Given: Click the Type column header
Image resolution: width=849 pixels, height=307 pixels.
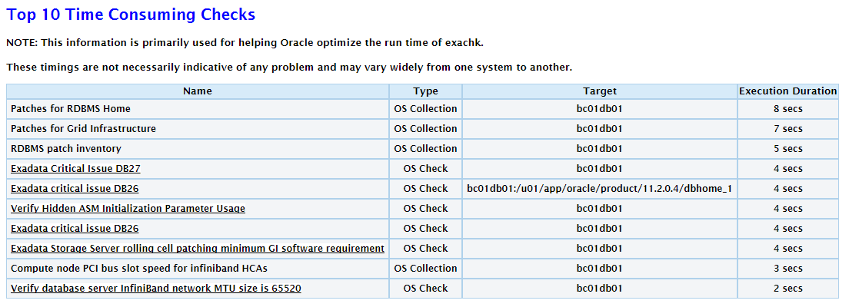Looking at the screenshot, I should tap(425, 91).
